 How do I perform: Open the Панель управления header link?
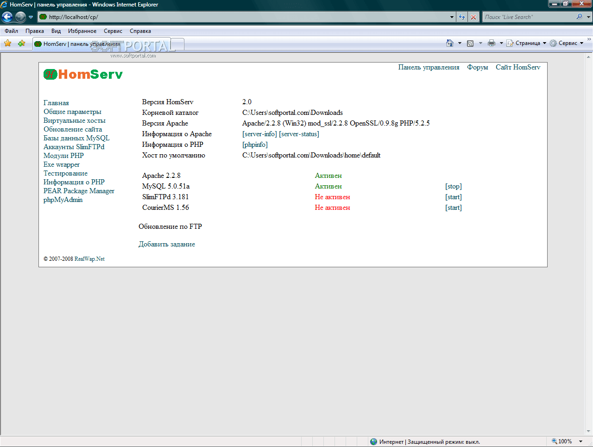429,67
